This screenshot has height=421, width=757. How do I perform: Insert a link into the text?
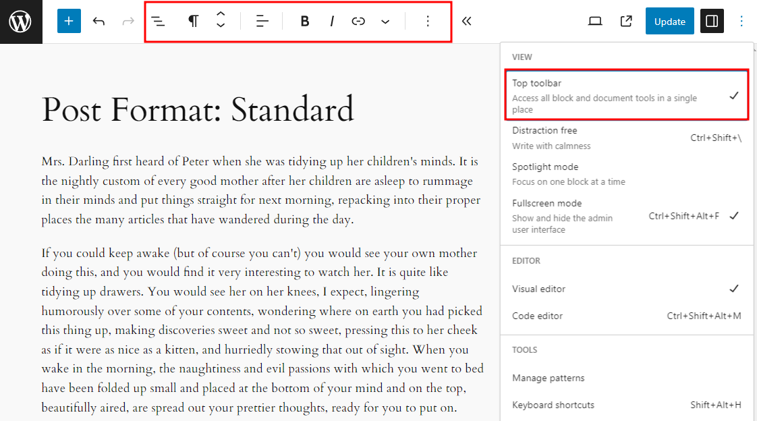click(358, 21)
